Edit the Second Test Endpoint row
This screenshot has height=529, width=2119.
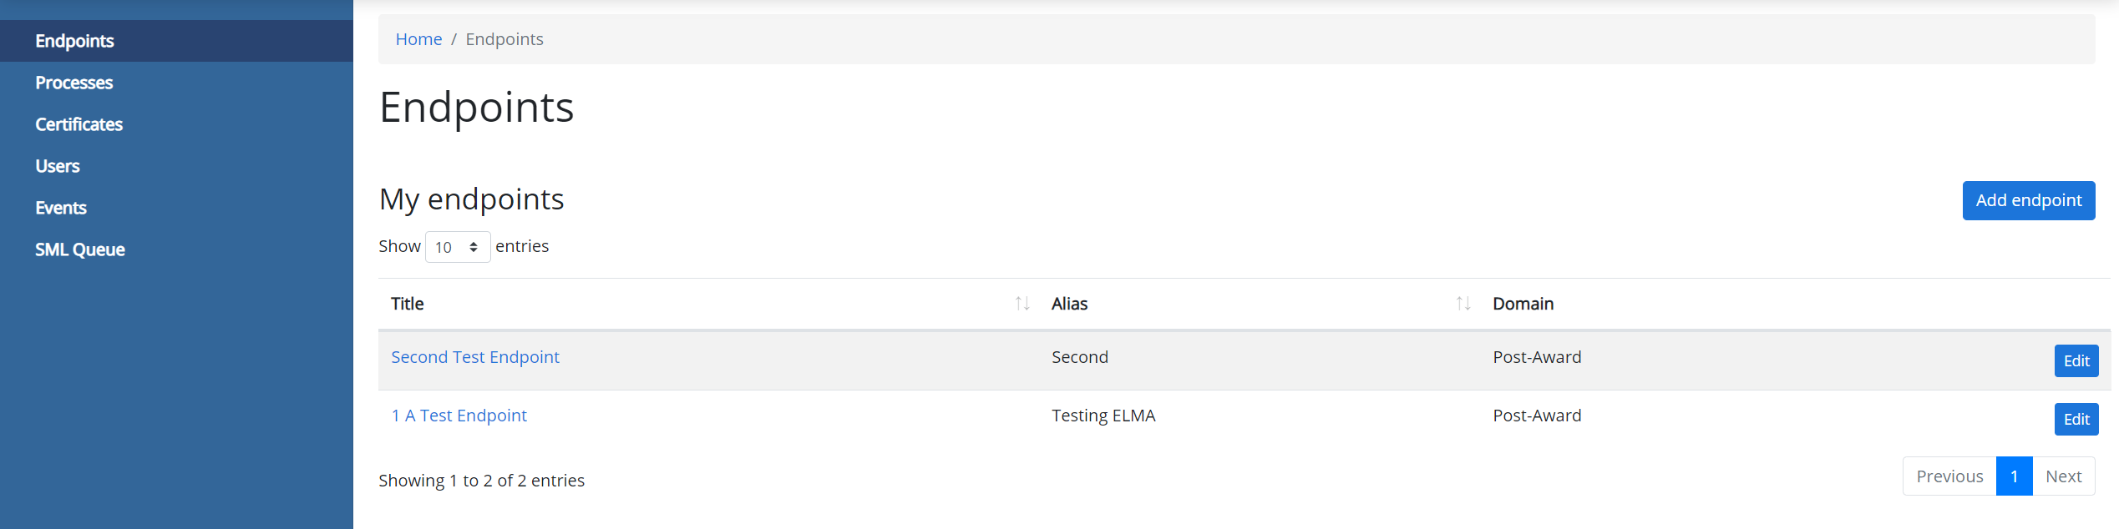click(2076, 360)
